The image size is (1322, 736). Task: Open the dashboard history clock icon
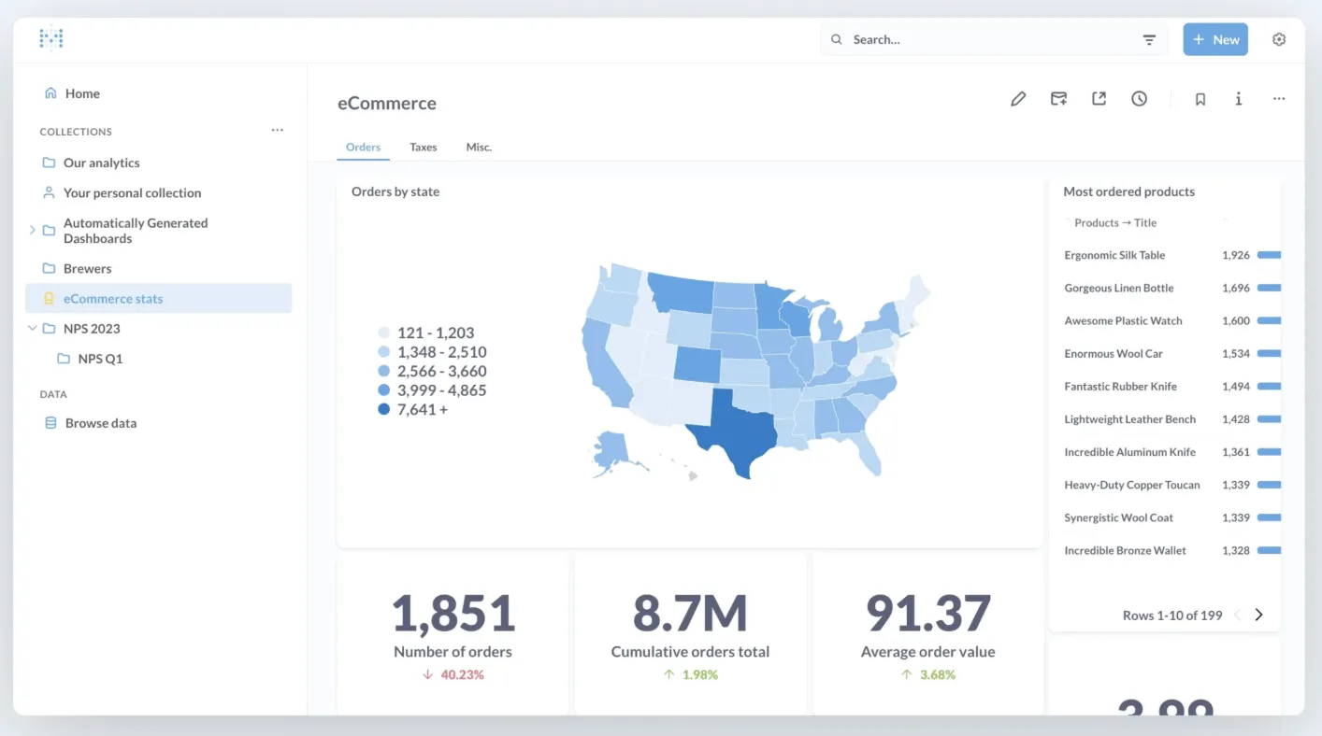1139,99
